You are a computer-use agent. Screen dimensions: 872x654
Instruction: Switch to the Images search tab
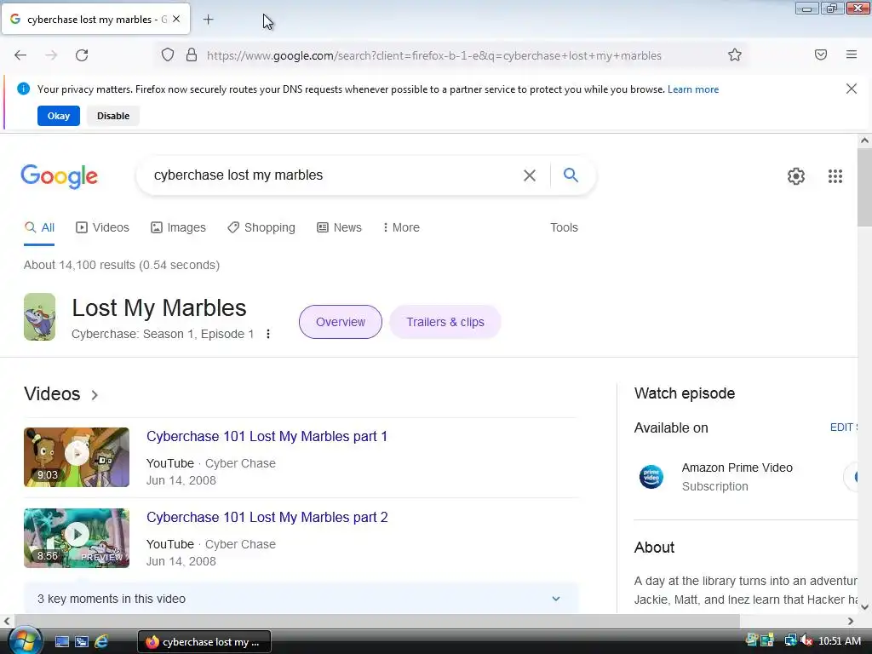pyautogui.click(x=178, y=227)
